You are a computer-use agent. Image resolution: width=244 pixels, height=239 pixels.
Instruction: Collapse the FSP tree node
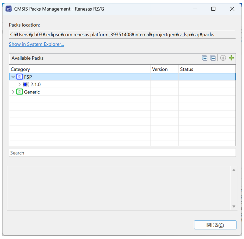tap(13, 77)
